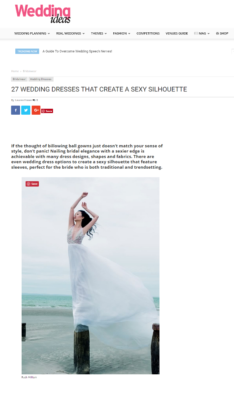Share article via Google Plus icon

[x=36, y=110]
